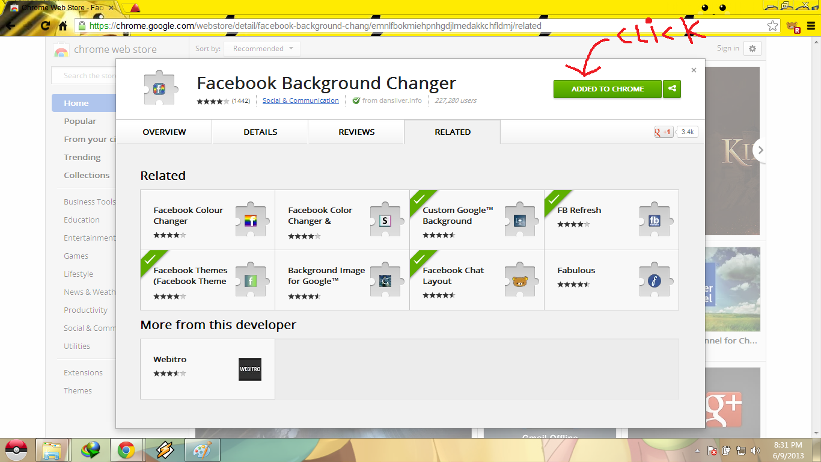Click the Fabulous title text
This screenshot has height=462, width=821.
click(576, 270)
